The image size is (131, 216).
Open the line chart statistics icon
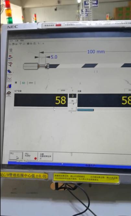9,79
